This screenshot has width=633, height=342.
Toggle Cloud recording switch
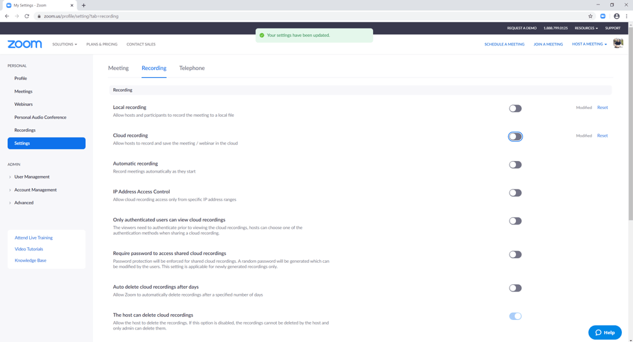(515, 137)
